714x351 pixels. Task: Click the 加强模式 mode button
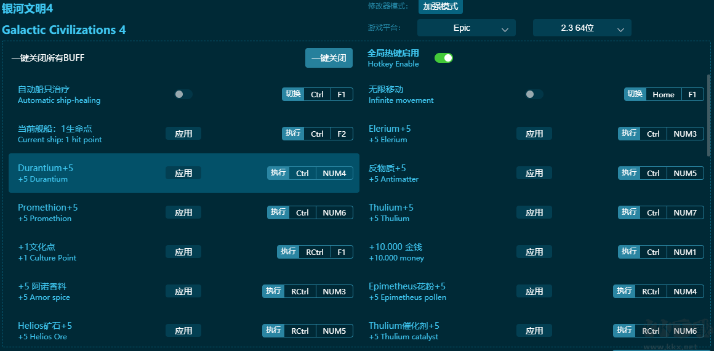tap(440, 7)
